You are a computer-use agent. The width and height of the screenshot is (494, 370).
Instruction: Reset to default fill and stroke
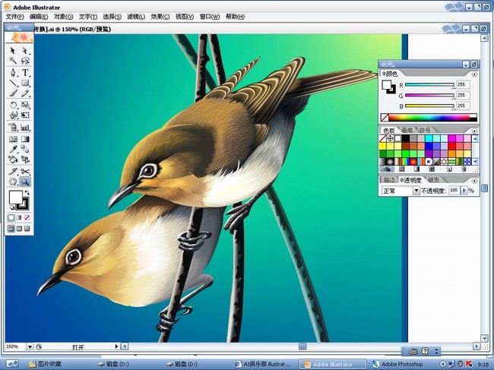coord(11,207)
